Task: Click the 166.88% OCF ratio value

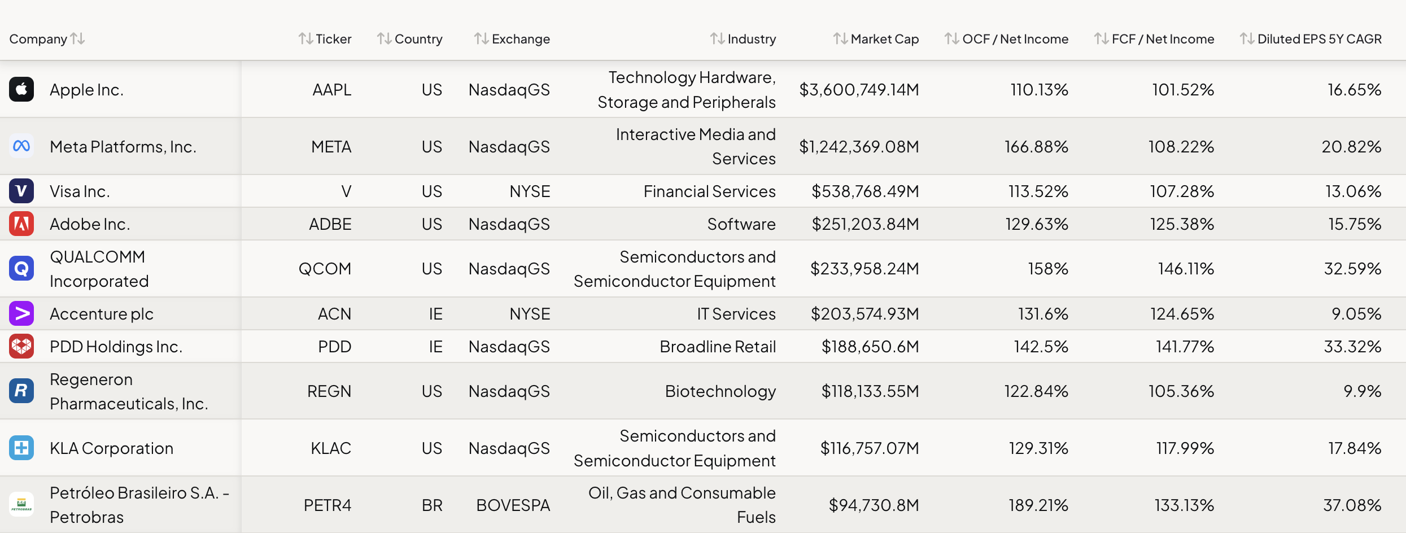Action: (x=1037, y=147)
